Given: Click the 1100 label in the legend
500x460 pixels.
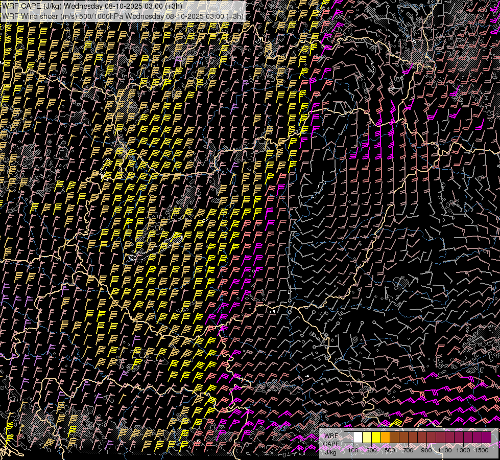Looking at the screenshot, I should pyautogui.click(x=445, y=450).
